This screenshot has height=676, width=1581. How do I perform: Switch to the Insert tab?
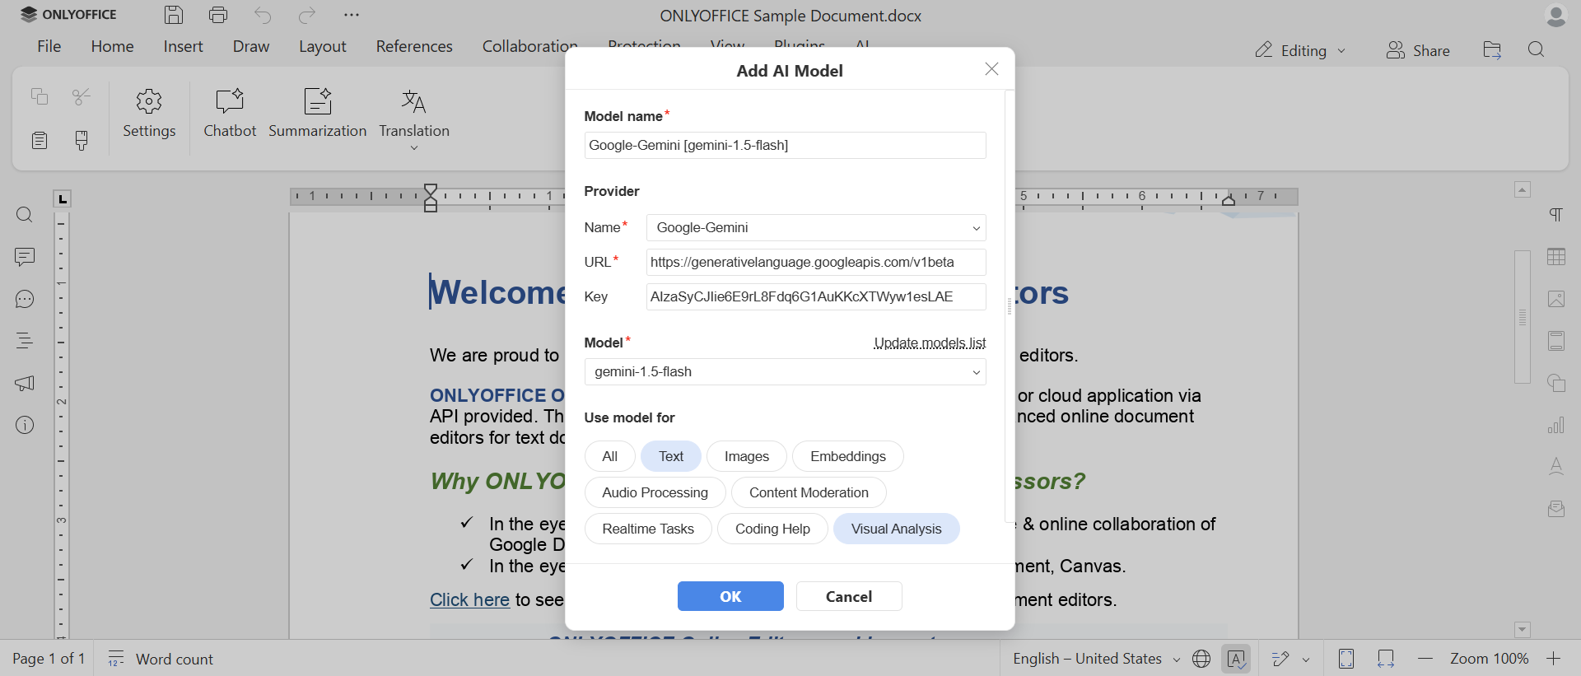tap(183, 46)
